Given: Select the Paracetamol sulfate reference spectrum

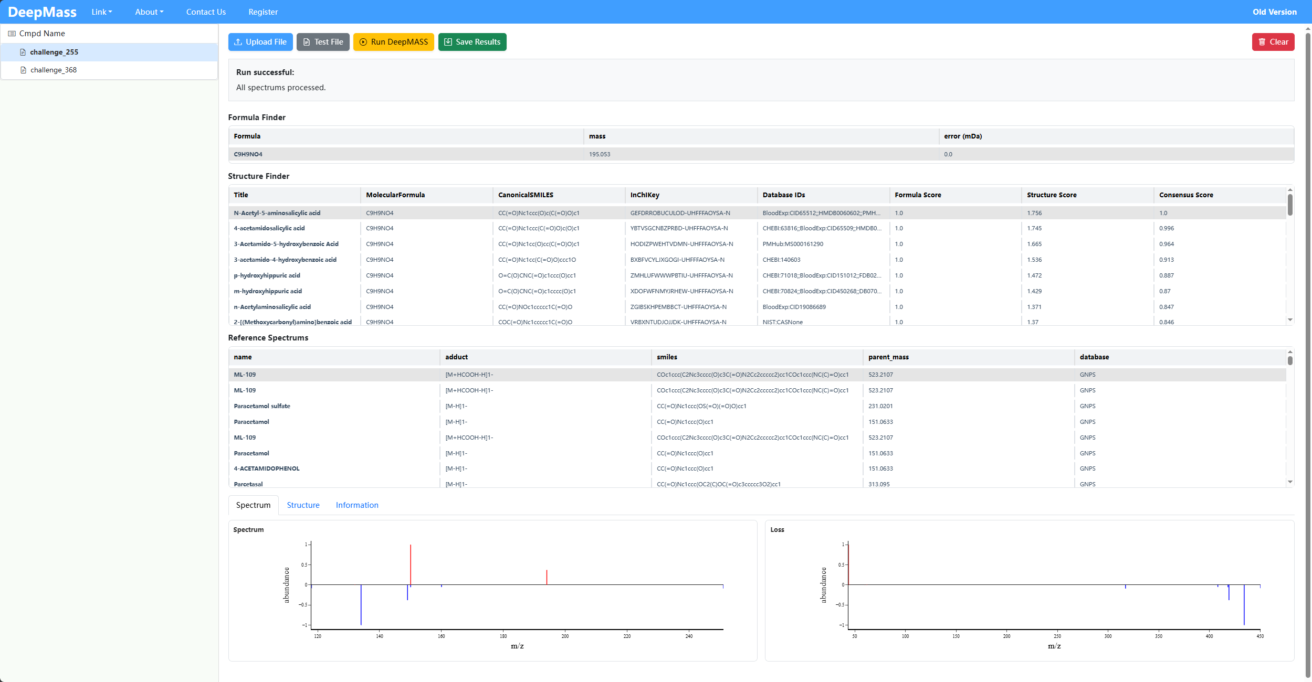Looking at the screenshot, I should coord(262,406).
